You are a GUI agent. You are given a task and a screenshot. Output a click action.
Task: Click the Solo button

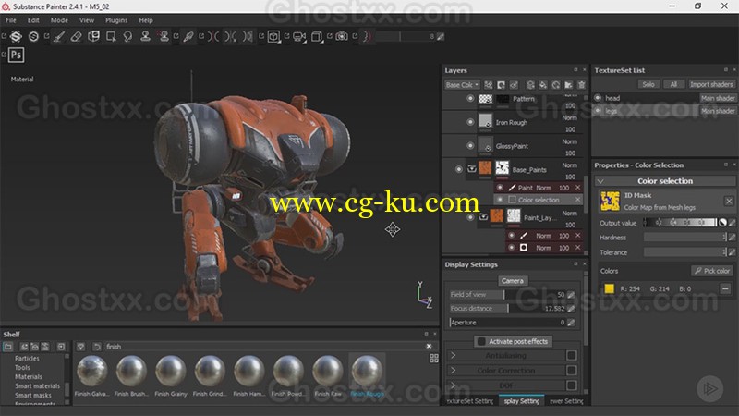[648, 84]
